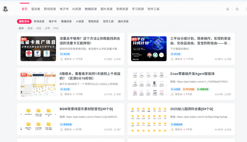Click the views eye icon showing 6199
The width and height of the screenshot is (247, 142).
click(216, 94)
